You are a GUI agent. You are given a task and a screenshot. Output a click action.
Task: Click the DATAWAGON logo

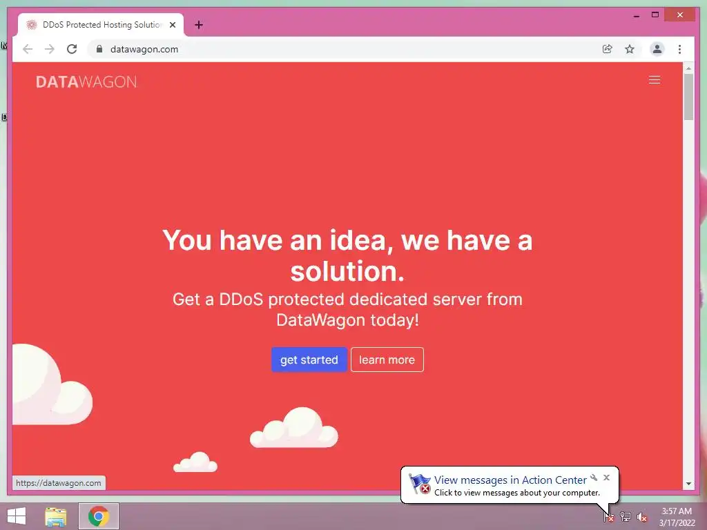(86, 81)
